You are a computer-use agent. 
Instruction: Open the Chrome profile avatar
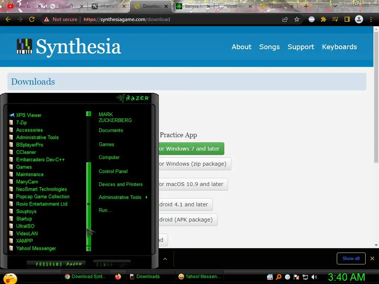tap(359, 19)
